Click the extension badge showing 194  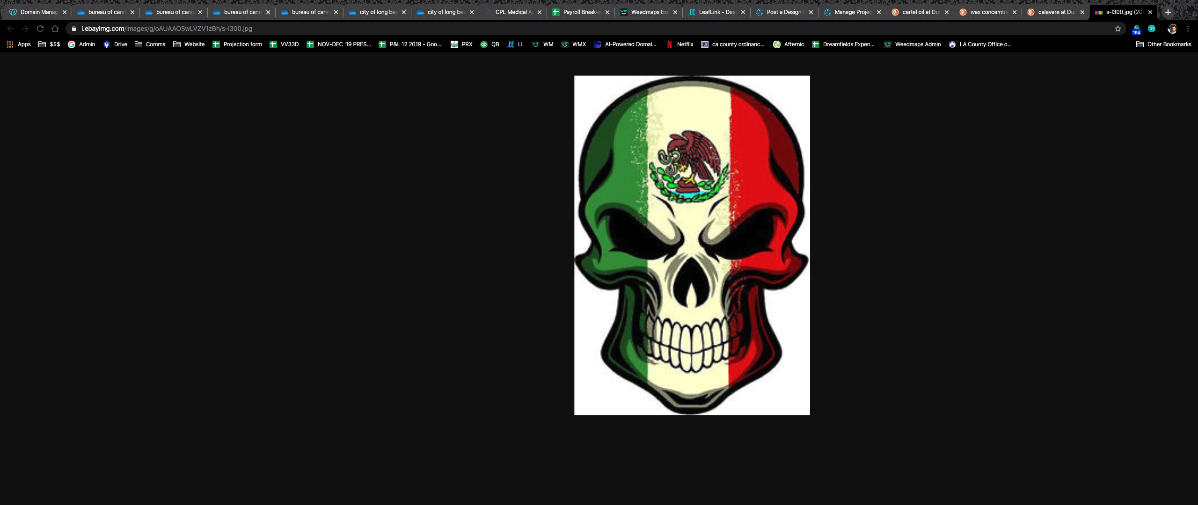click(x=1136, y=30)
